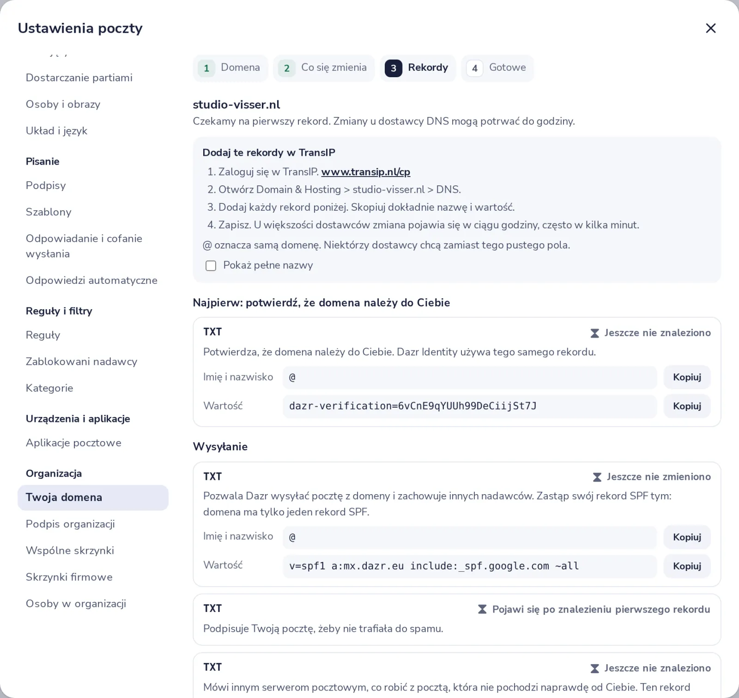The width and height of the screenshot is (739, 698).
Task: Copy the @ name of verification record
Action: pyautogui.click(x=687, y=377)
